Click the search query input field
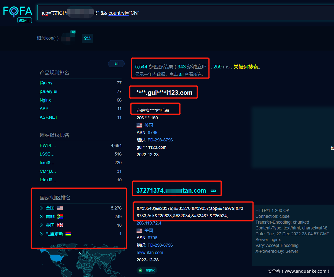 [x=184, y=13]
